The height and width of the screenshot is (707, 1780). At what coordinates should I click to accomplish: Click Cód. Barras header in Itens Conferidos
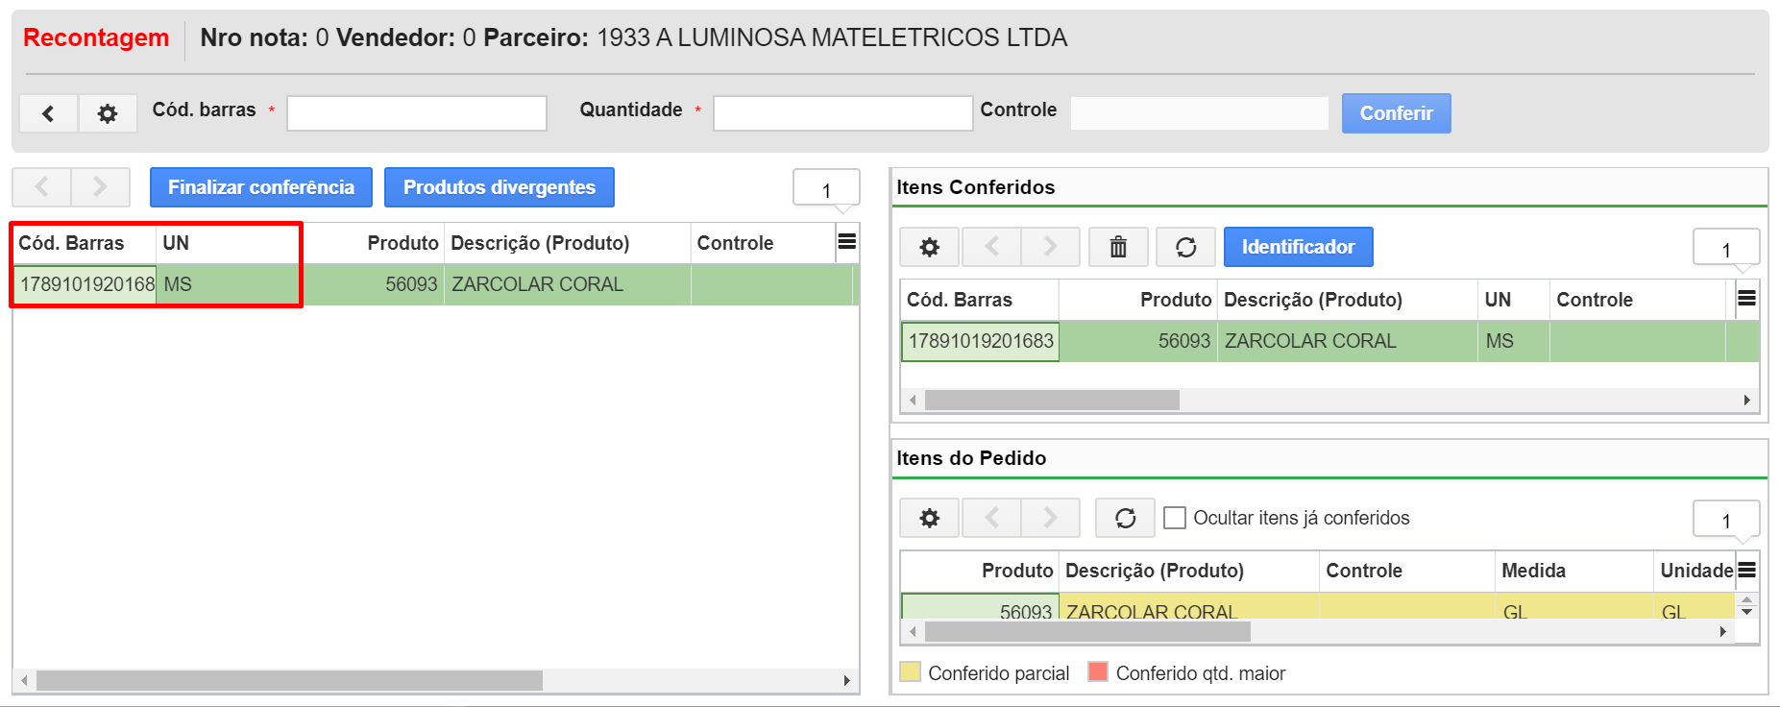click(x=979, y=300)
